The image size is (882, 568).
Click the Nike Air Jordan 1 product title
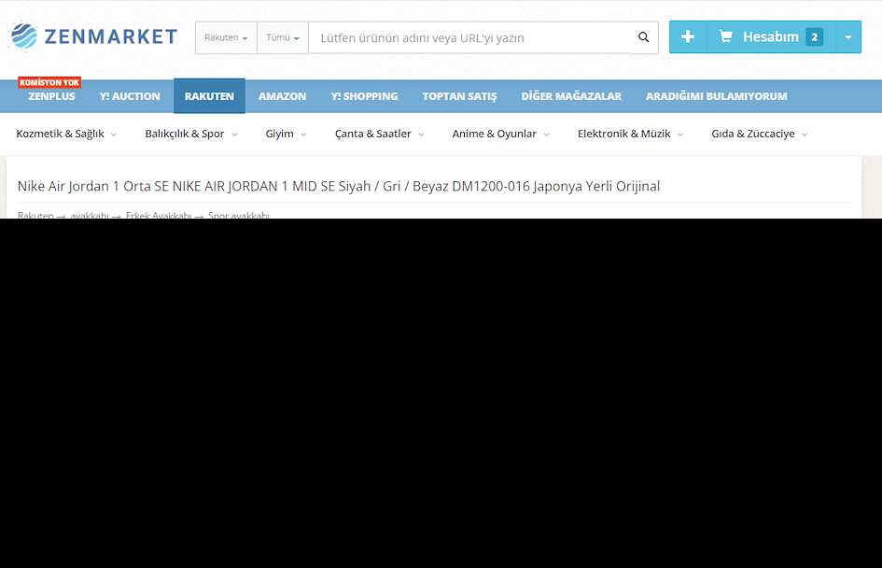339,186
